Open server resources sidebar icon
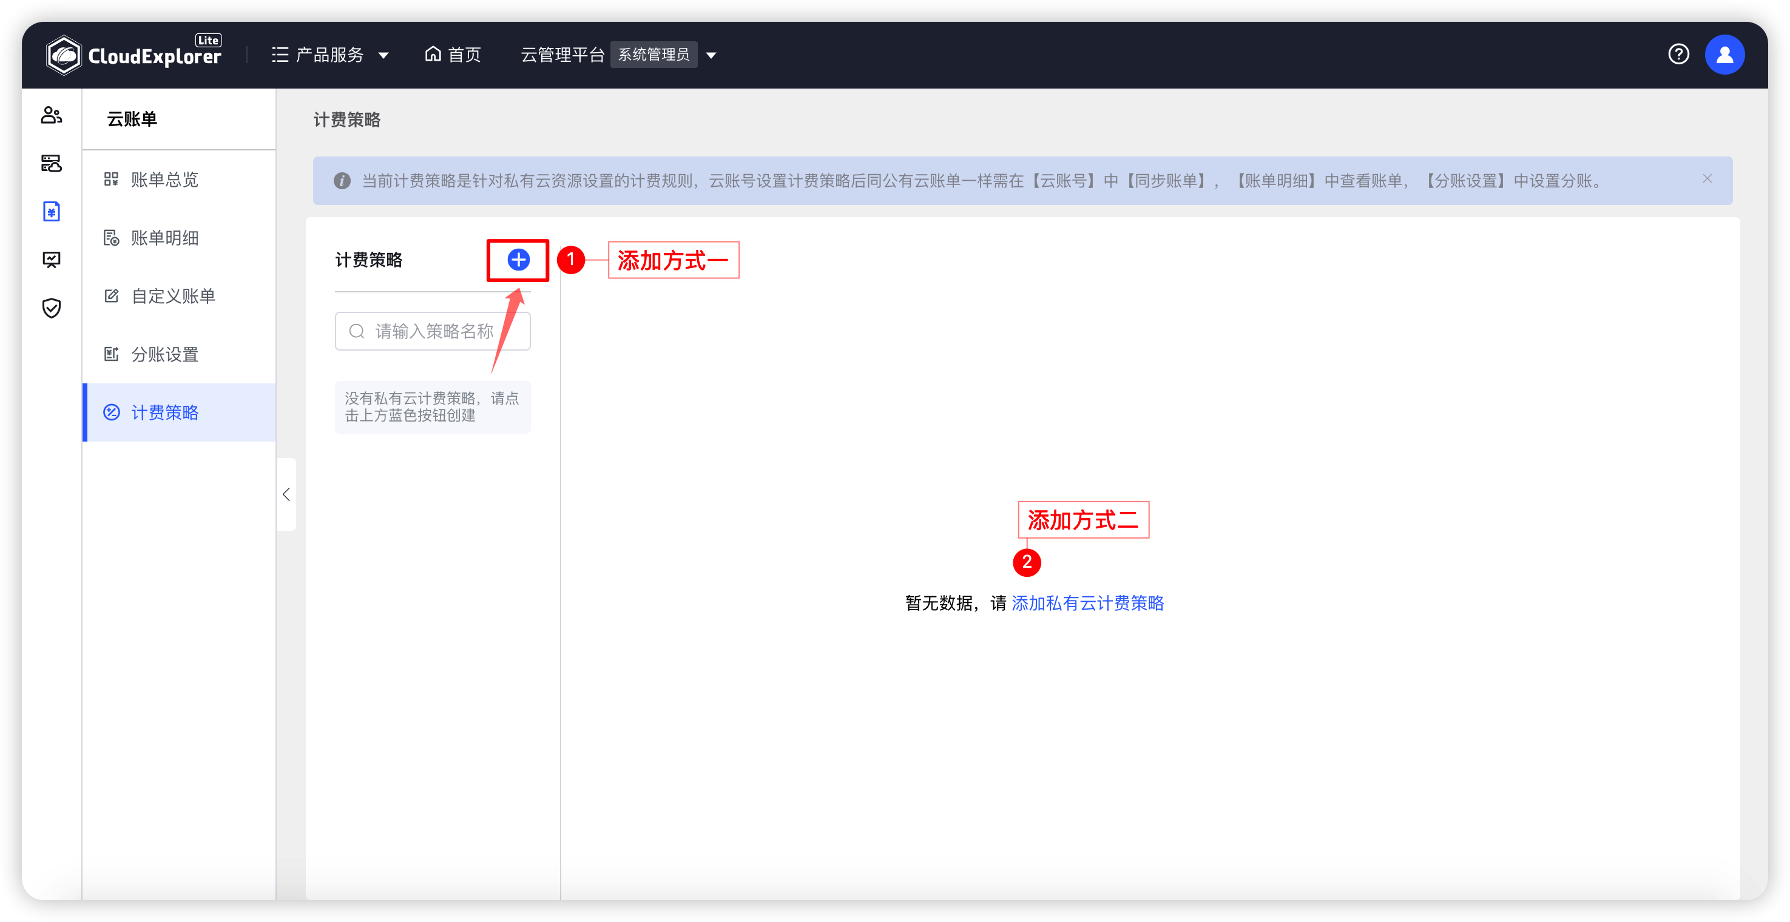1790x922 pixels. 52,163
